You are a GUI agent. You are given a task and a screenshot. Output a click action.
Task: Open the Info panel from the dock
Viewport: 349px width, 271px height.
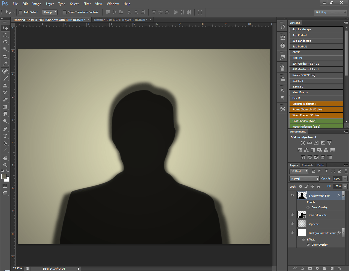click(282, 46)
